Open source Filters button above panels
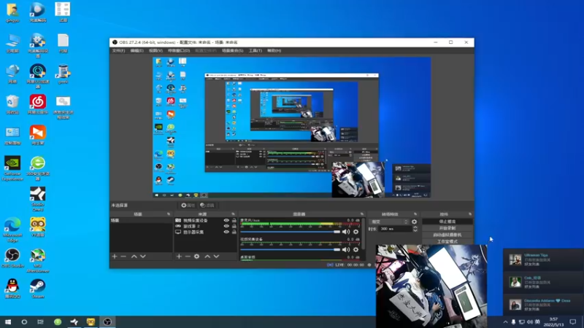Screen dimensions: 584x328 click(207, 206)
